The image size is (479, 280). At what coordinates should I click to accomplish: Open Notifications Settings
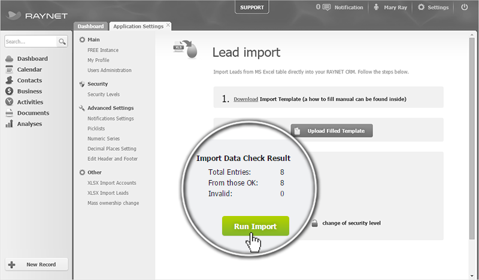(111, 118)
